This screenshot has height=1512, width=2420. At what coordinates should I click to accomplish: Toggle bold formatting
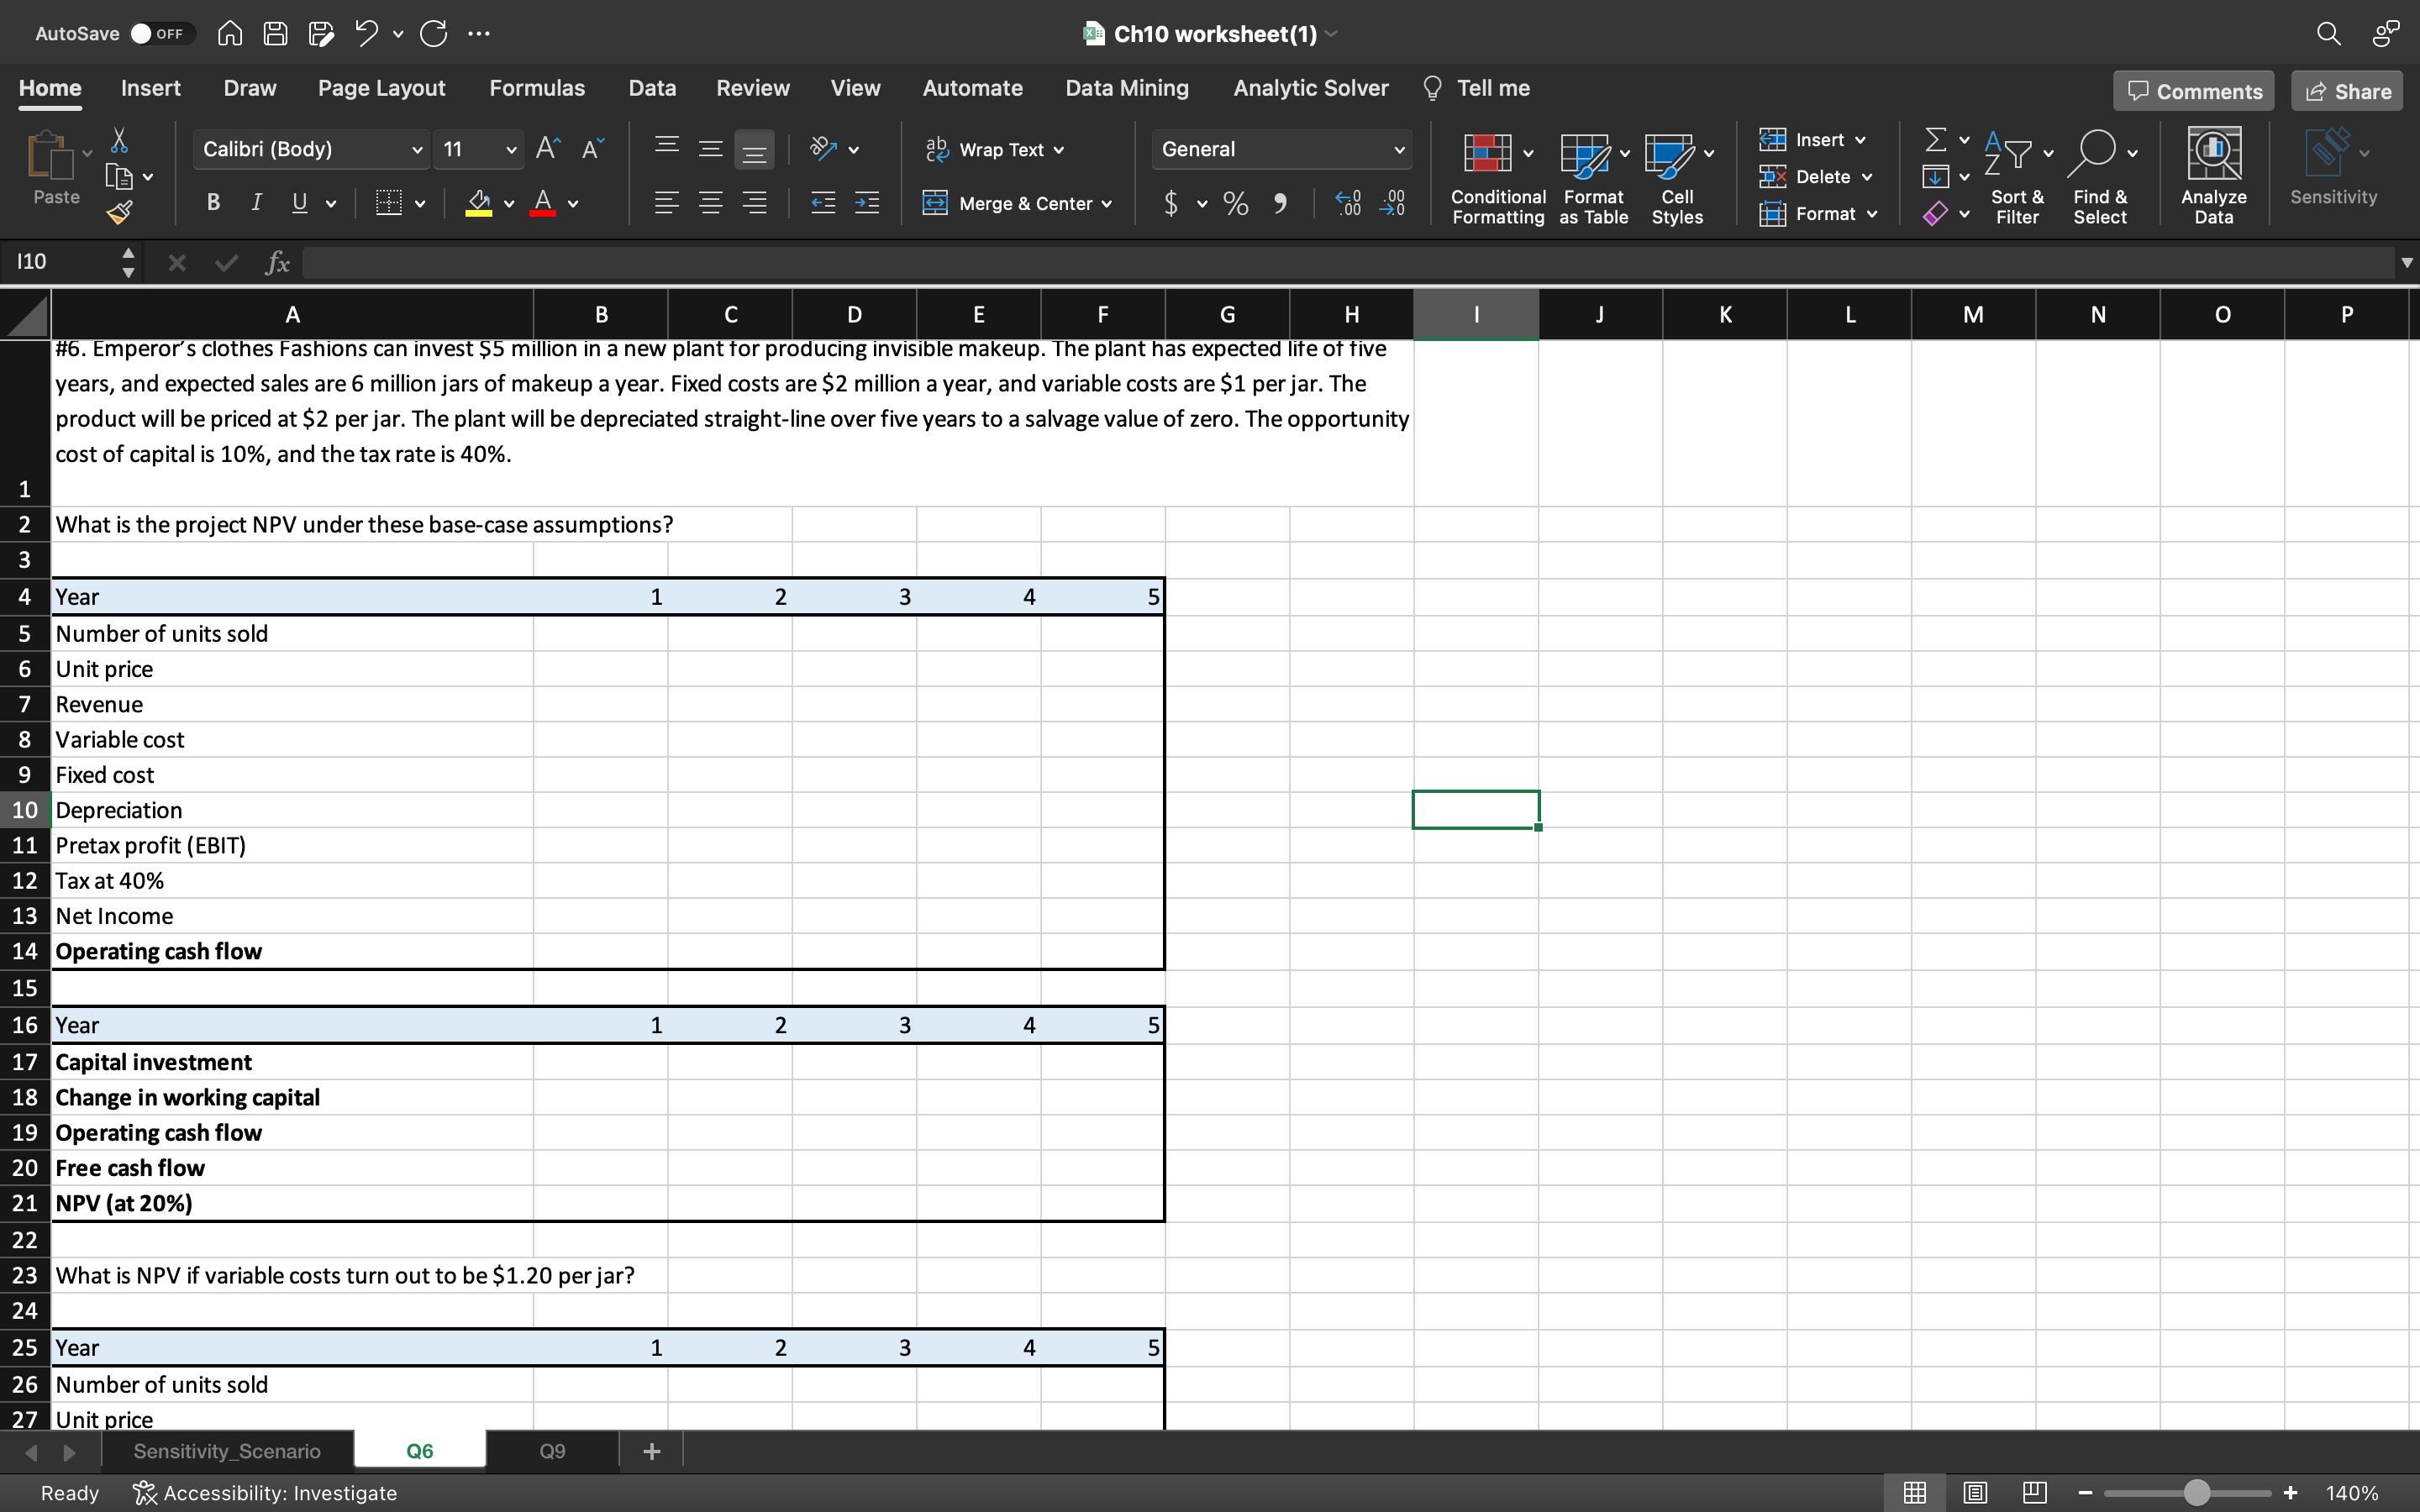coord(213,203)
